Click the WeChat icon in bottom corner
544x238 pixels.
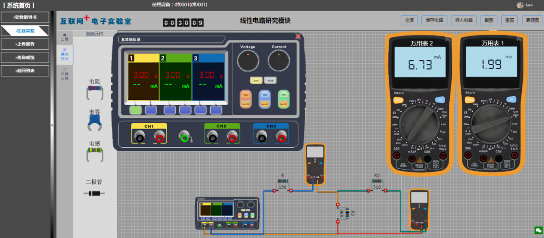[538, 231]
